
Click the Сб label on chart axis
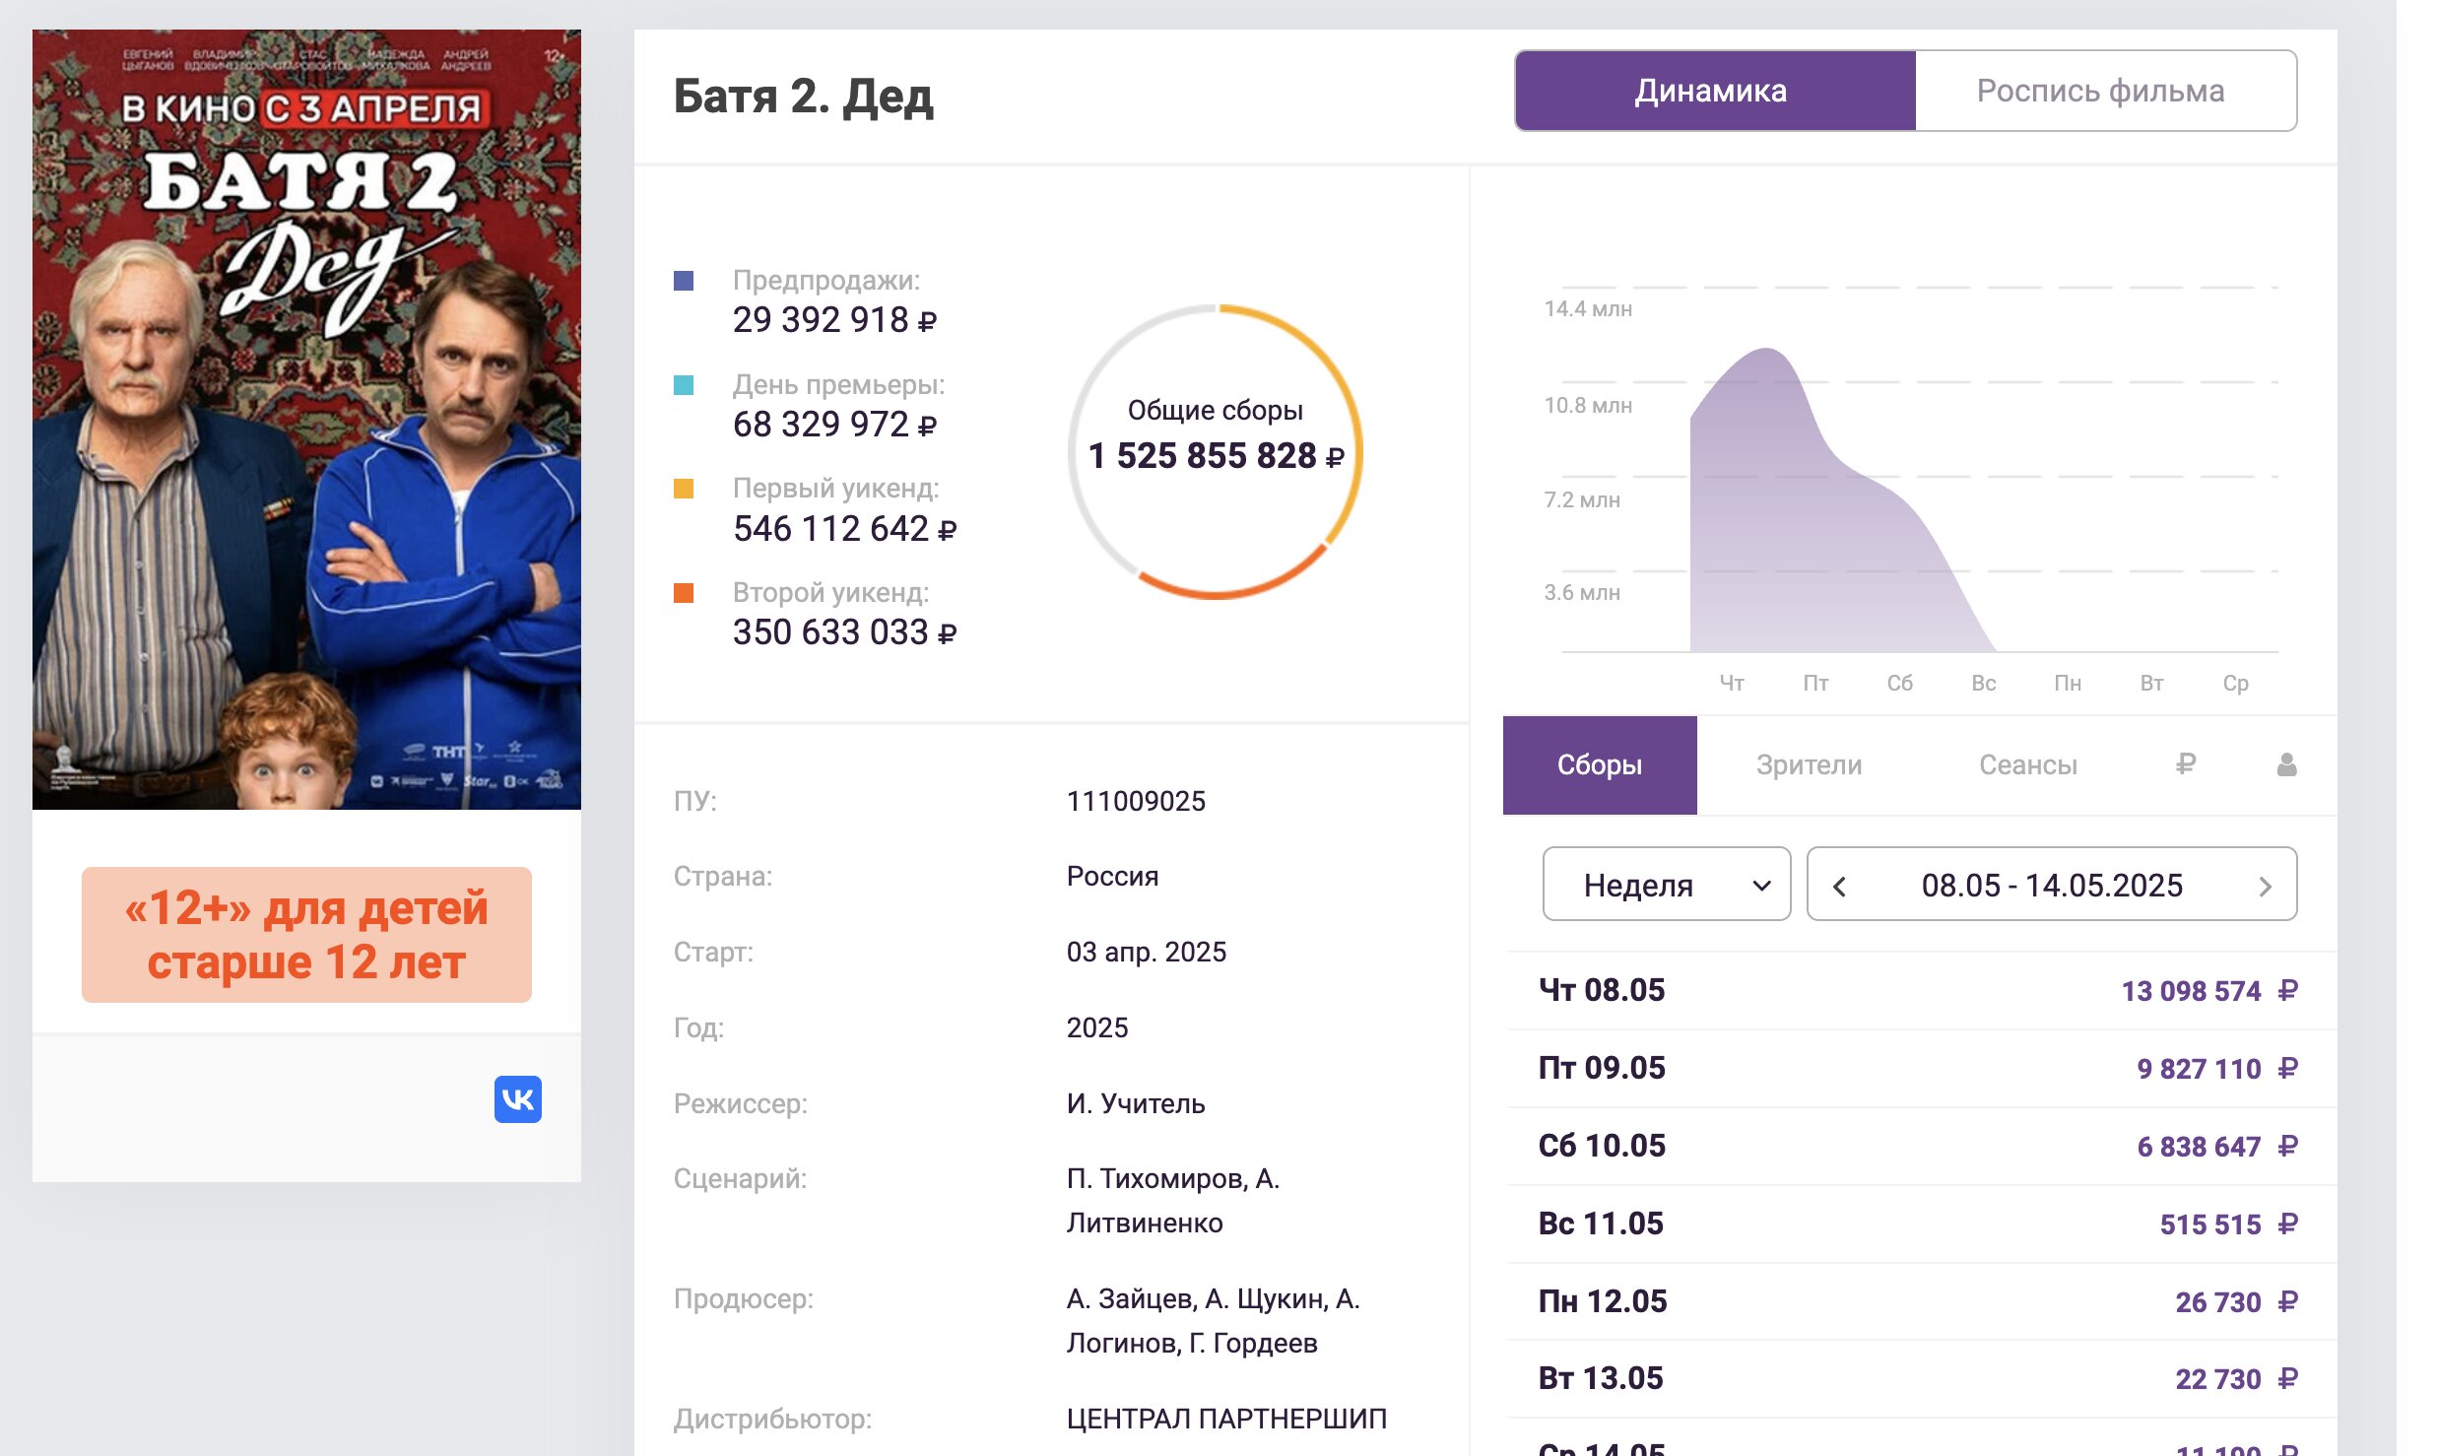(x=1899, y=683)
